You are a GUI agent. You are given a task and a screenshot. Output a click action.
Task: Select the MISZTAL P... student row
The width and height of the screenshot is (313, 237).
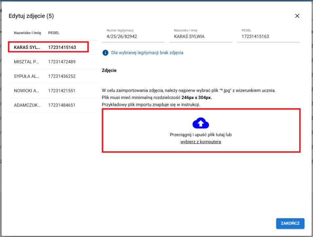pyautogui.click(x=27, y=62)
